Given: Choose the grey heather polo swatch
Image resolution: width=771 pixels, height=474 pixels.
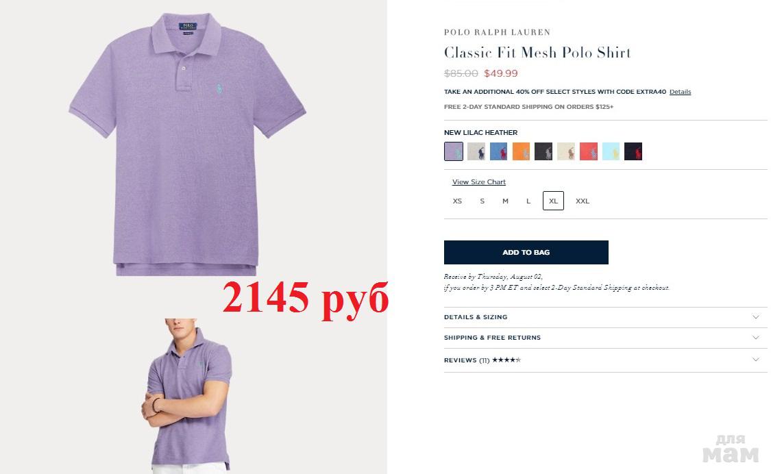Looking at the screenshot, I should coord(476,151).
